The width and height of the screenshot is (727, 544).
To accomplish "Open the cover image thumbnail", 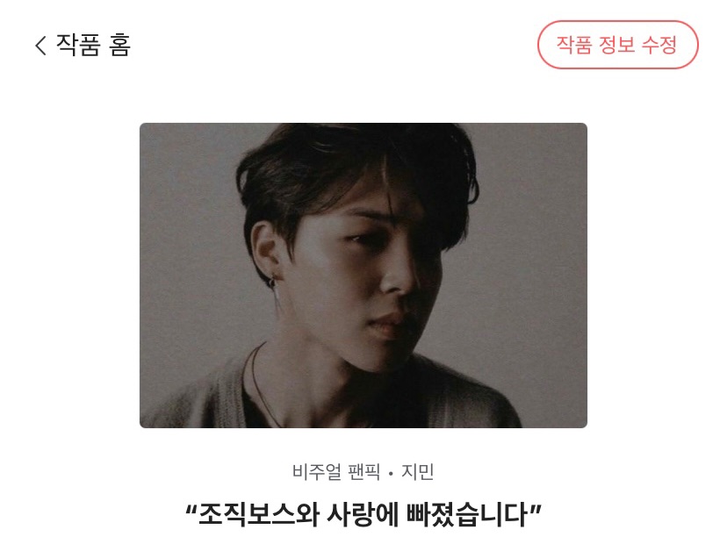I will tap(363, 276).
